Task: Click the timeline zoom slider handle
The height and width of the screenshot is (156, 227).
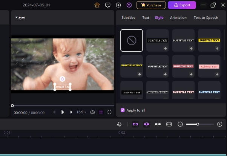Action: (x=198, y=124)
